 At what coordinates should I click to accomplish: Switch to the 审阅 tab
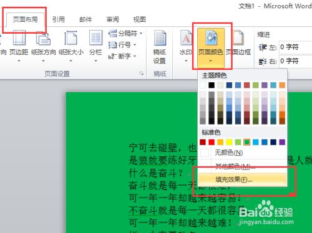(112, 19)
